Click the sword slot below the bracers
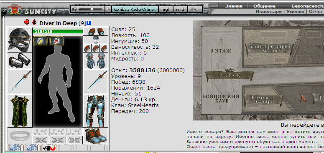 (20, 82)
